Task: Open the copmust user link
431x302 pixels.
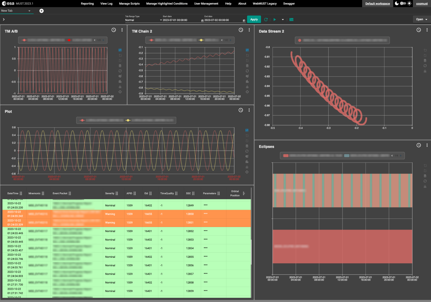Action: [x=422, y=3]
